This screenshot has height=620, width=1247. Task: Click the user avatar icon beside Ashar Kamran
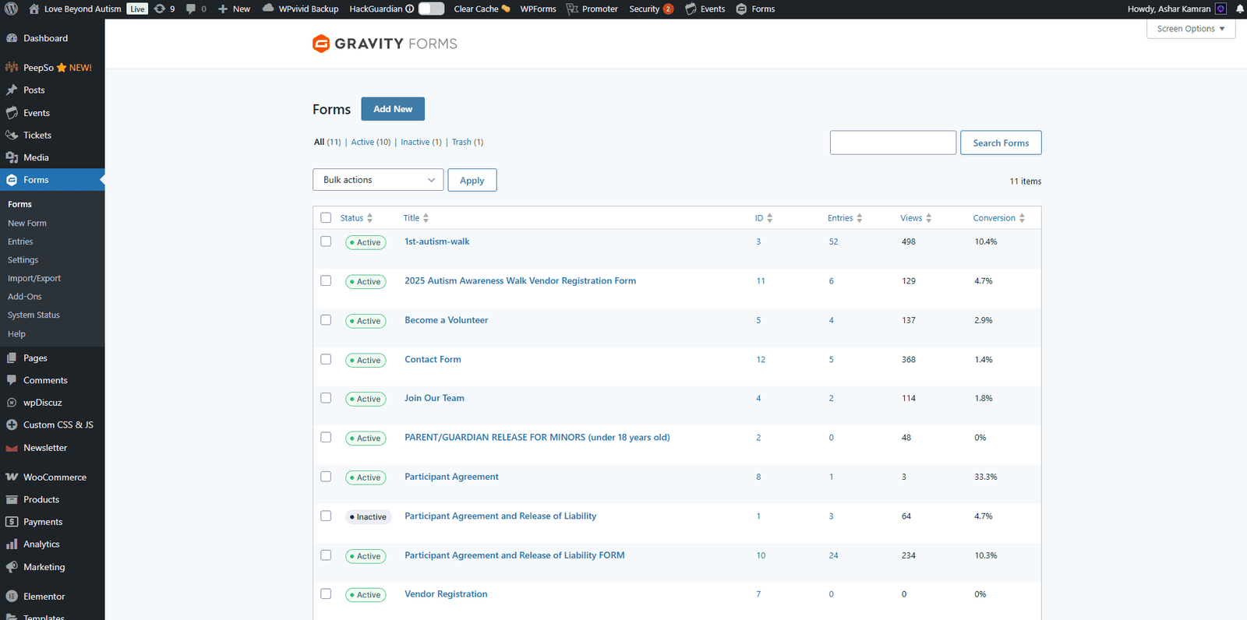(1221, 9)
